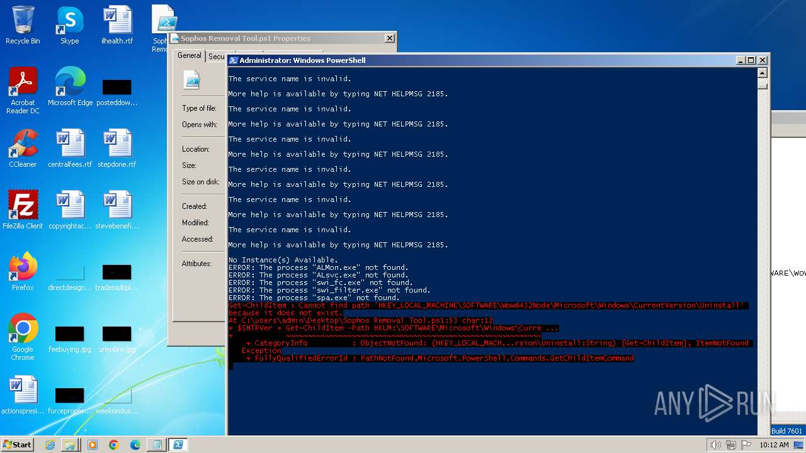Minimize the PowerShell window
The image size is (806, 453).
(741, 60)
